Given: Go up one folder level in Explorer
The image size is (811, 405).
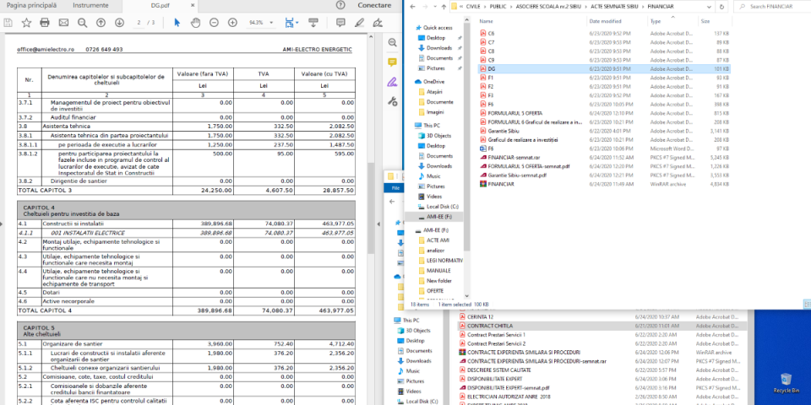Looking at the screenshot, I should coord(444,7).
